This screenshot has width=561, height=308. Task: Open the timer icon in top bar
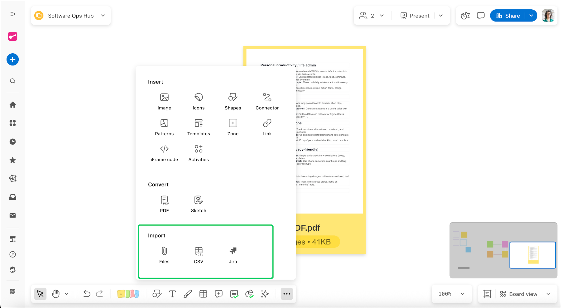465,16
